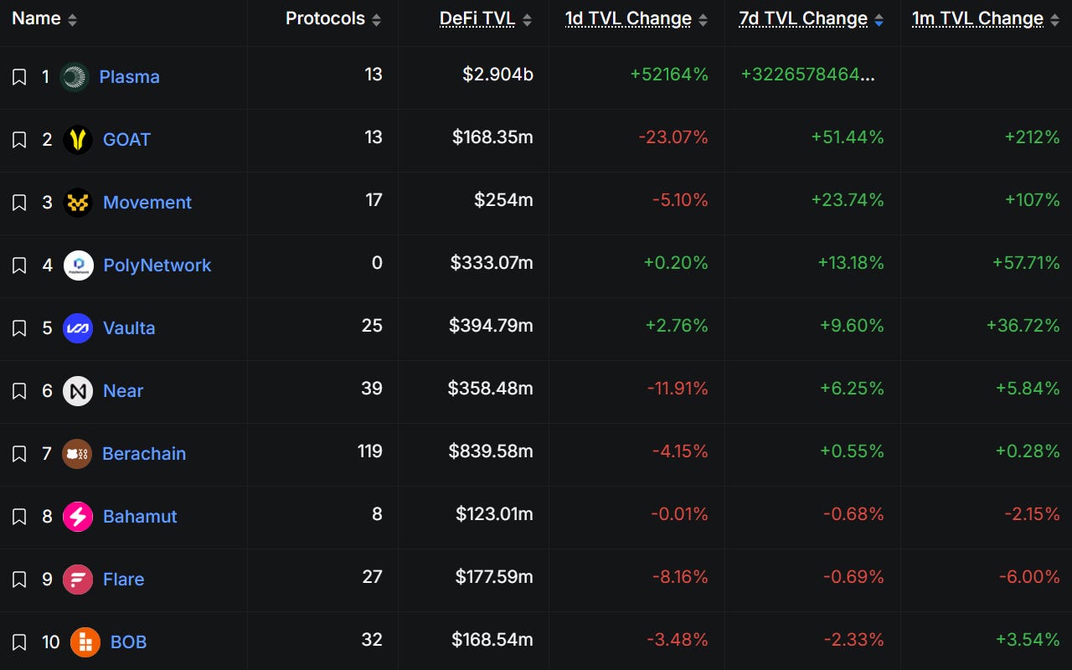
Task: Click the -11.91% 1d change for Near
Action: tap(678, 389)
